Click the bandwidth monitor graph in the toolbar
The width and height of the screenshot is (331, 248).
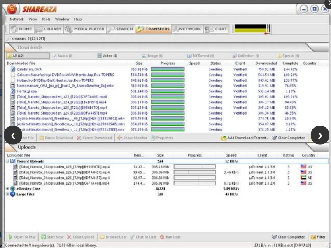point(252,29)
